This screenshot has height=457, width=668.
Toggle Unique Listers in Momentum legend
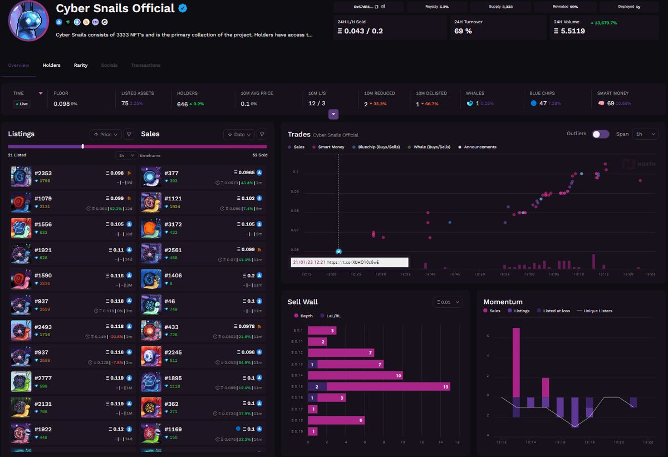pos(595,311)
